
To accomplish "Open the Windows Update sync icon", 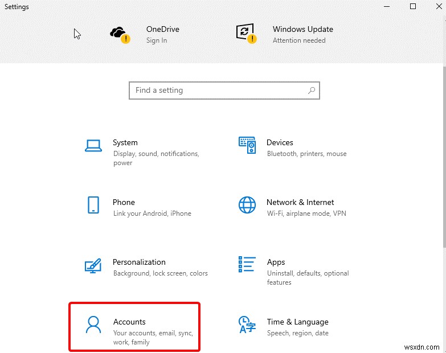I will pyautogui.click(x=246, y=33).
